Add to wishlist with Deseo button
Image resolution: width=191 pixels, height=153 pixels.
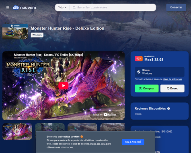pos(173,89)
